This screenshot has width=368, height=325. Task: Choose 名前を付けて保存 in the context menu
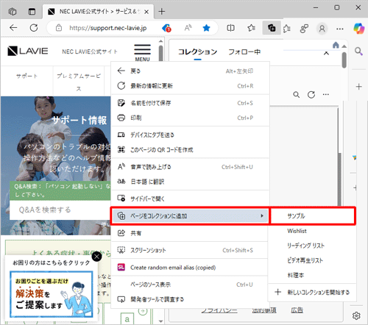tap(190, 103)
